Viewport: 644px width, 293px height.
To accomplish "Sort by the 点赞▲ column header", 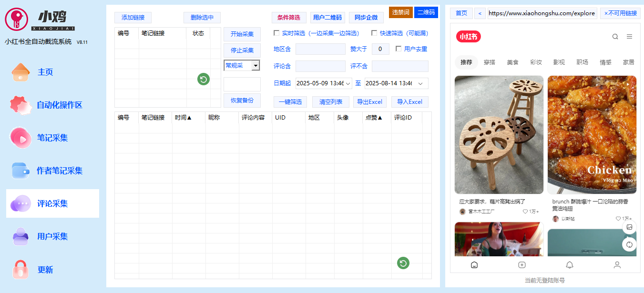I will coord(374,117).
